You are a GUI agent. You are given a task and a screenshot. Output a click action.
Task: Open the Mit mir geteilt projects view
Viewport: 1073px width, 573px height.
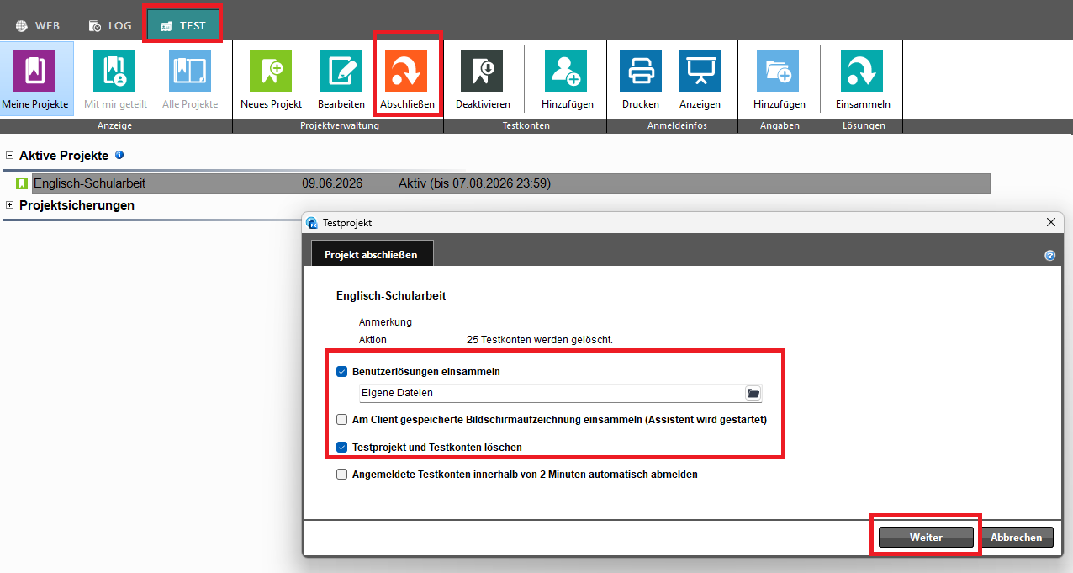[x=114, y=70]
